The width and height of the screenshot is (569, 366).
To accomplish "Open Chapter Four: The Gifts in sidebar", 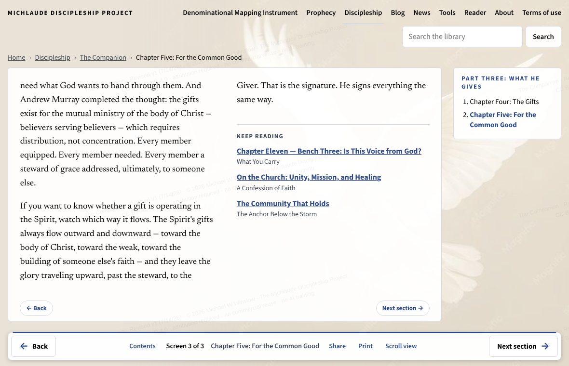I will [504, 102].
